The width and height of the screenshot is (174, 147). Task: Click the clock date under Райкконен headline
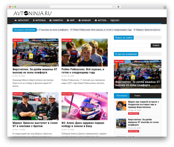coord(68,76)
